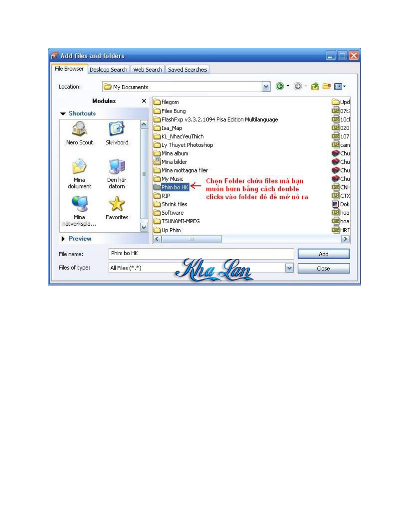Image resolution: width=407 pixels, height=526 pixels.
Task: Open the Views menu icon
Action: (340, 87)
